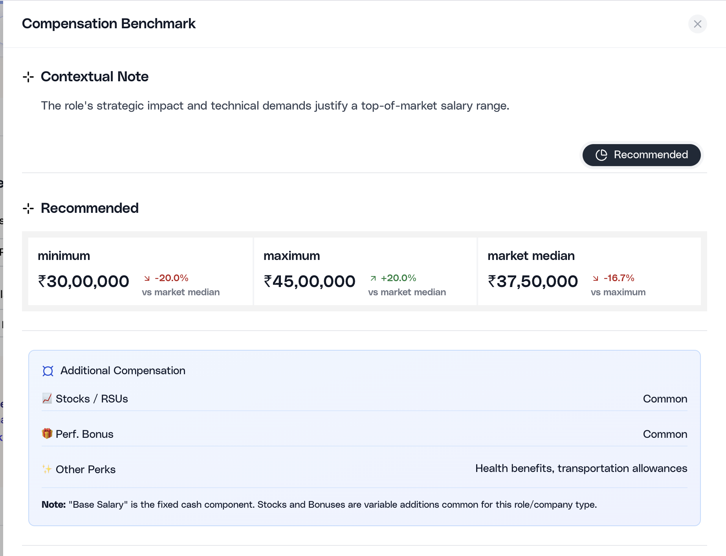Image resolution: width=726 pixels, height=556 pixels.
Task: Switch to the Recommended section
Action: point(90,208)
